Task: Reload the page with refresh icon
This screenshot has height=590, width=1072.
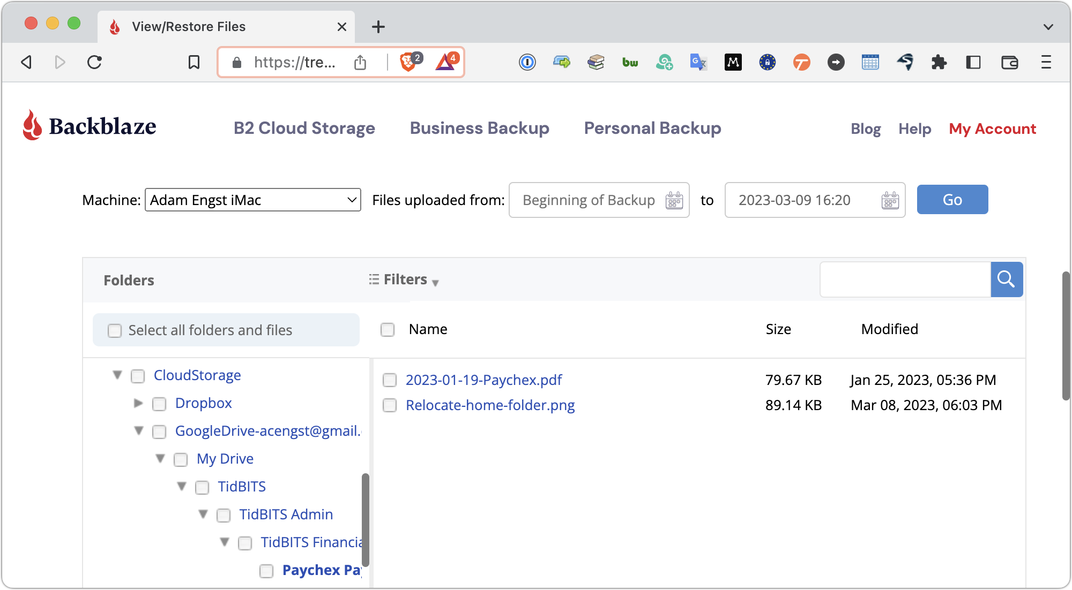Action: (94, 62)
